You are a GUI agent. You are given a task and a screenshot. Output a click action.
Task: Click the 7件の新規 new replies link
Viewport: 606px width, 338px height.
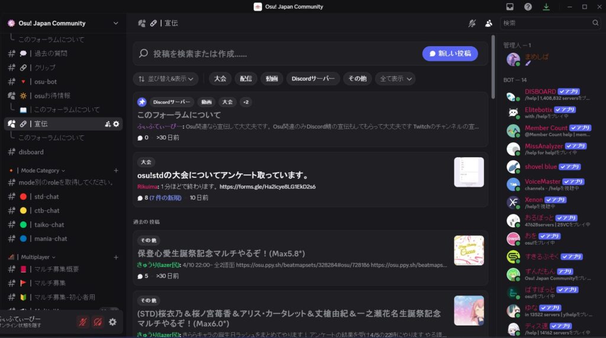coord(166,197)
